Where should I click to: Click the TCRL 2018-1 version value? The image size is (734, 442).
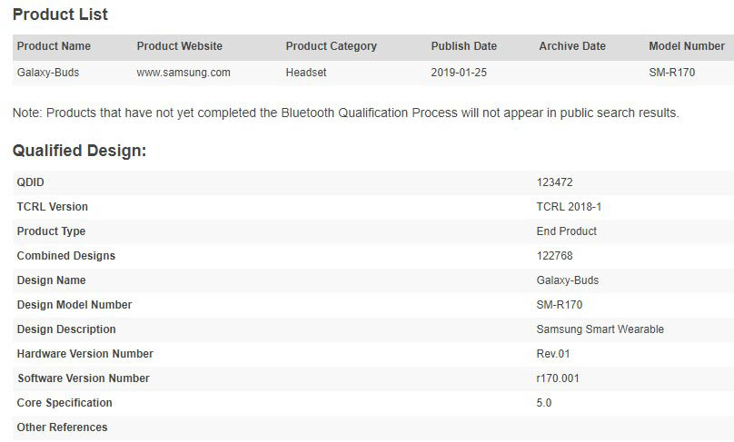tap(569, 207)
